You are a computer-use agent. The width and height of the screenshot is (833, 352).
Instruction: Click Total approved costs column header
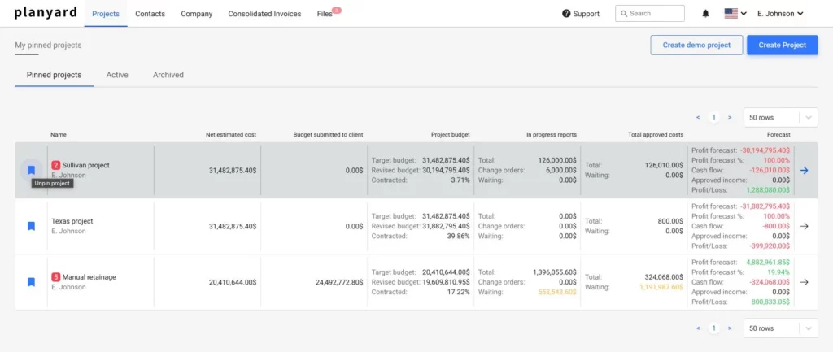point(656,135)
